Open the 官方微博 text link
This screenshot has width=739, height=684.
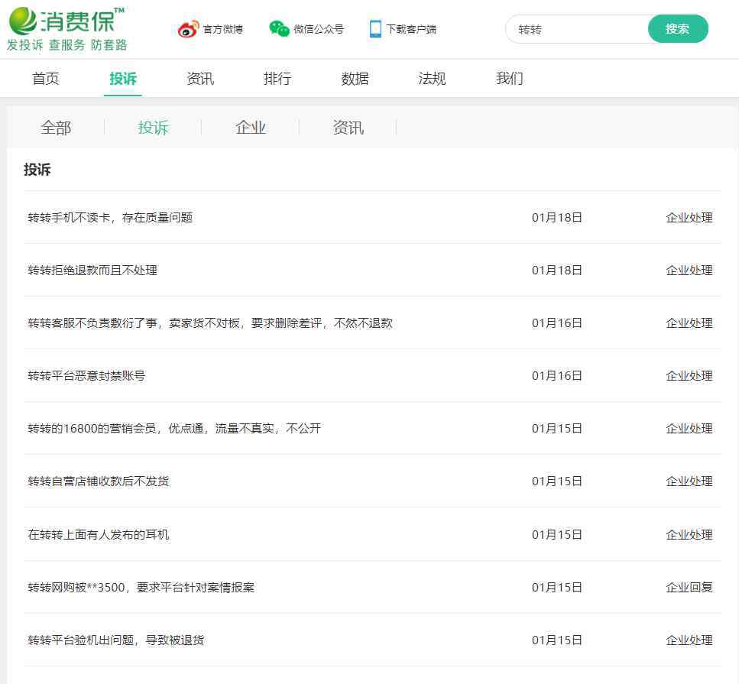[x=223, y=29]
